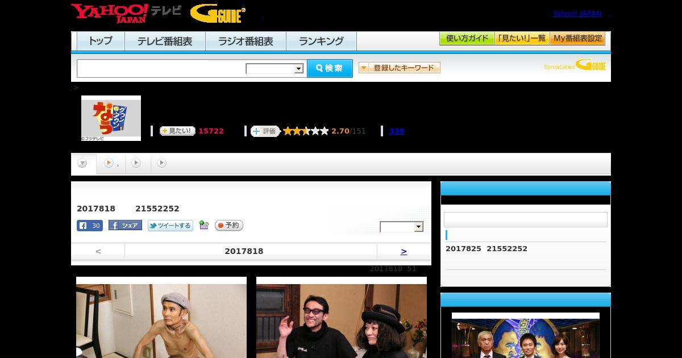Open the テレビ番組表 tab
Image resolution: width=682 pixels, height=358 pixels.
point(165,41)
